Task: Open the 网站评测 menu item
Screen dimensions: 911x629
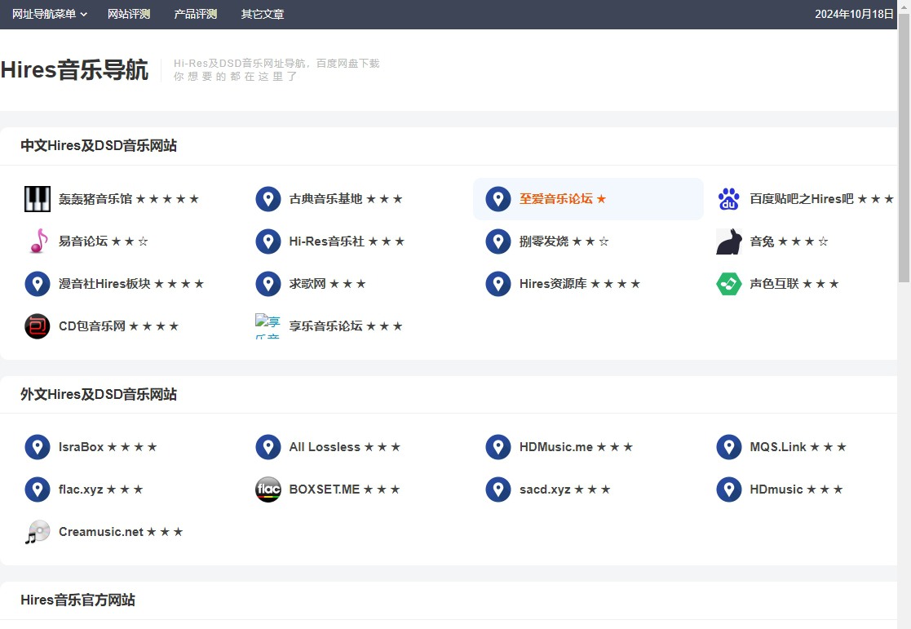Action: (x=128, y=14)
